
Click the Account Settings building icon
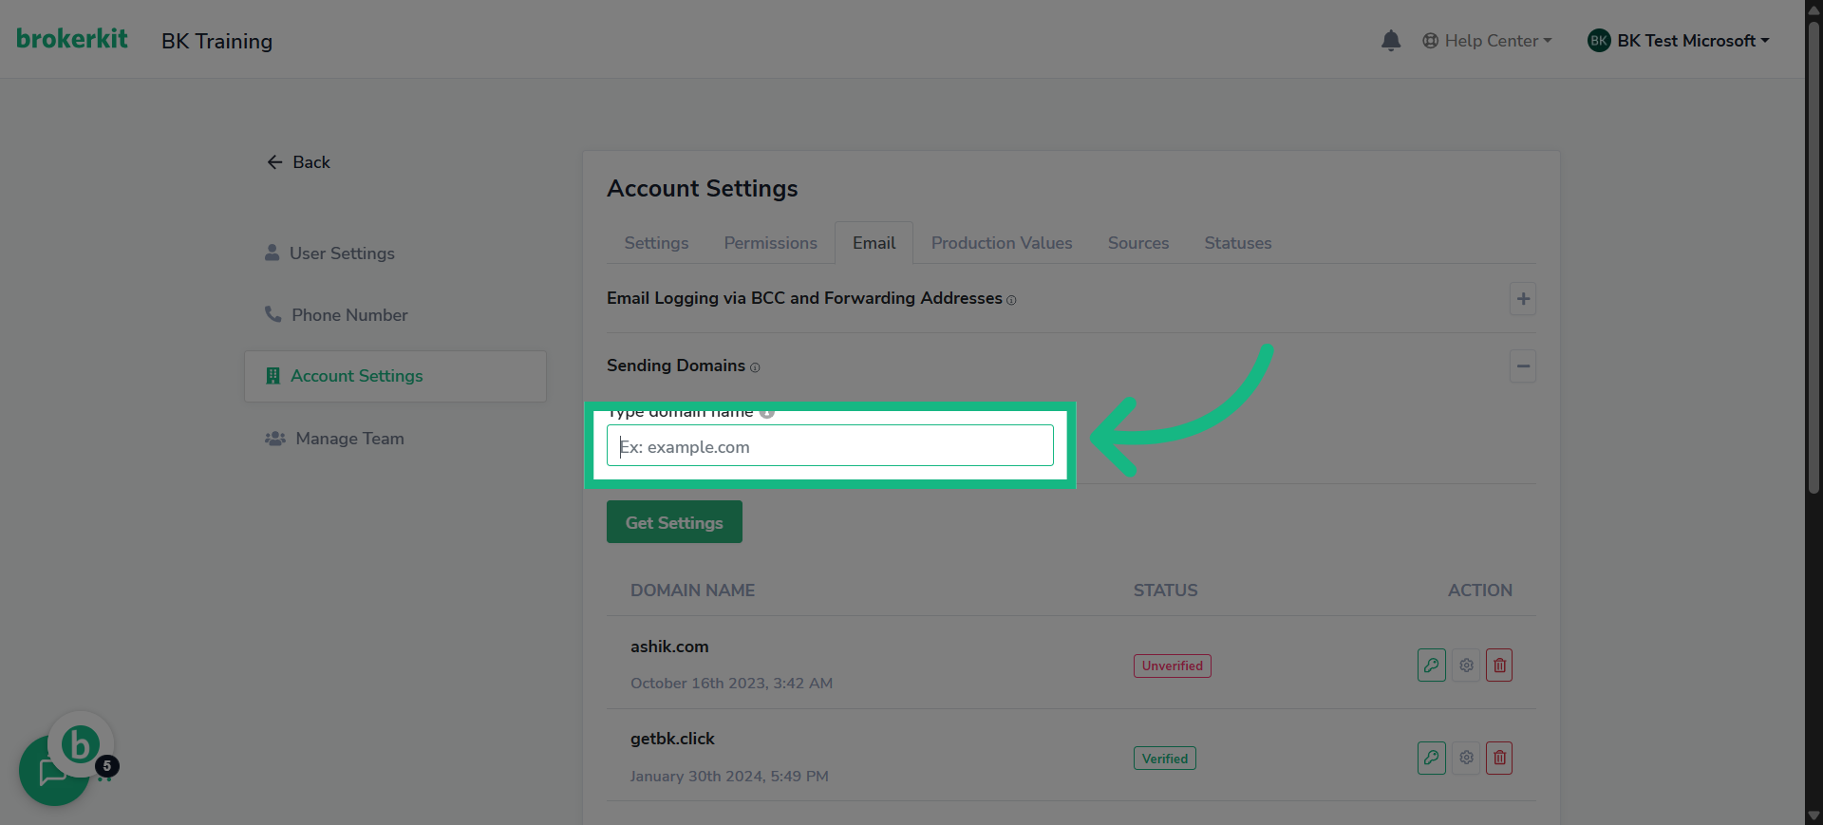click(273, 376)
